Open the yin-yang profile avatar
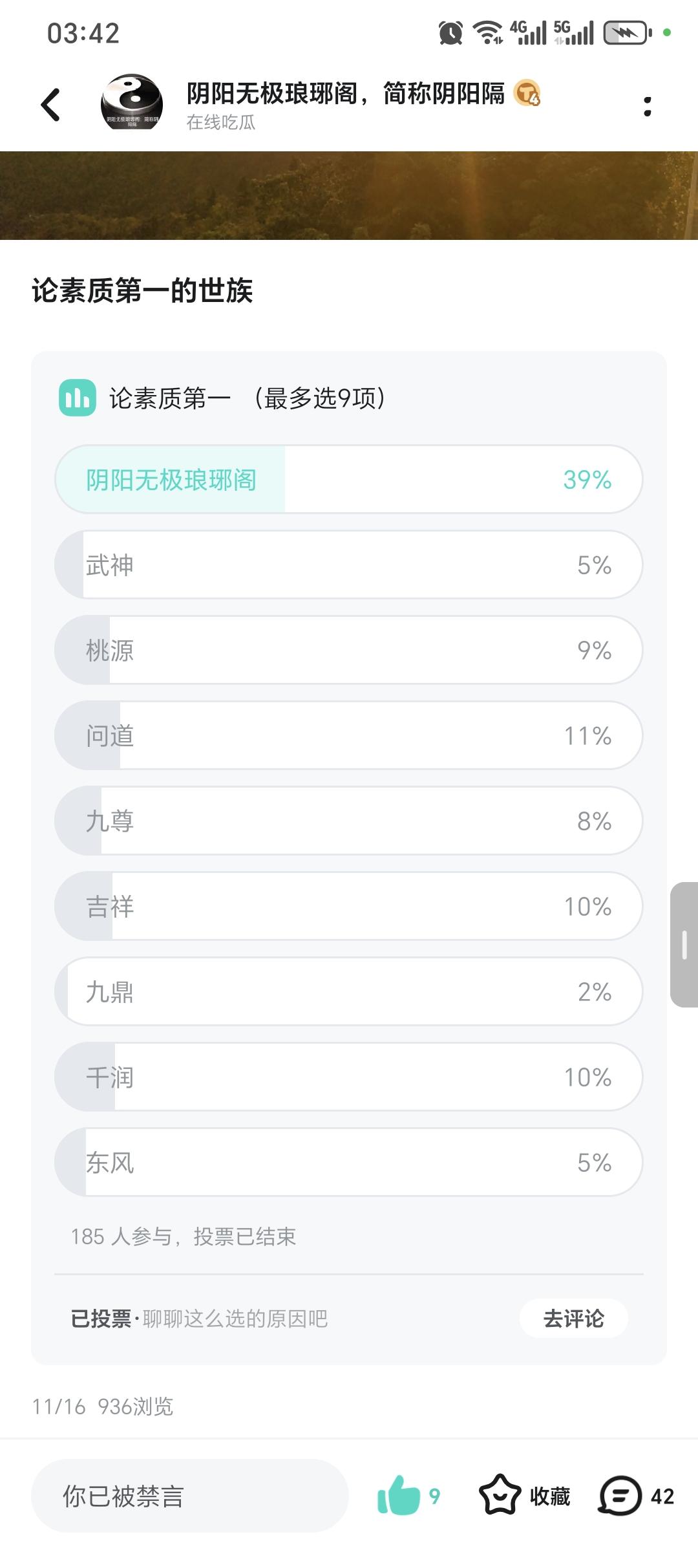This screenshot has height=1552, width=698. 132,102
